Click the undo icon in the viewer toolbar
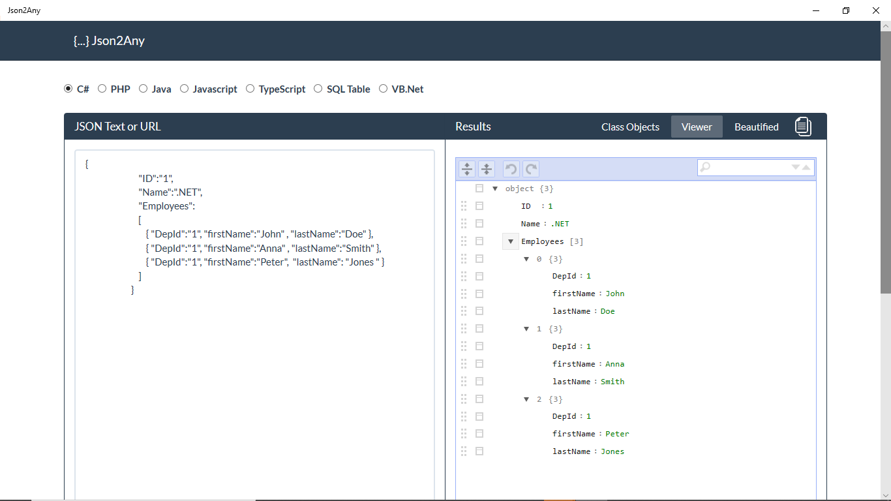 point(511,169)
